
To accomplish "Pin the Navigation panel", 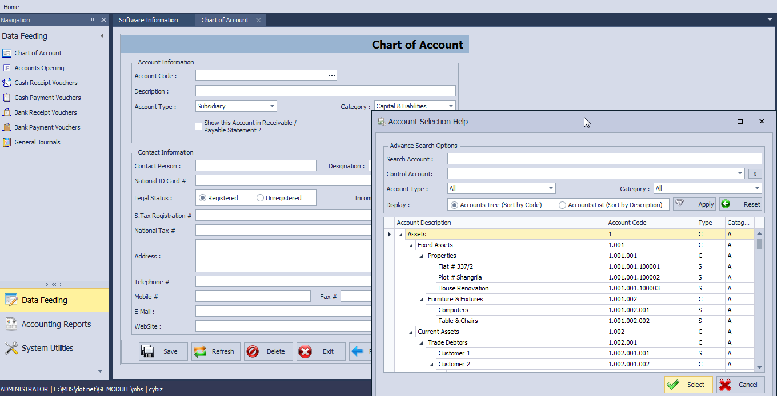I will (93, 20).
